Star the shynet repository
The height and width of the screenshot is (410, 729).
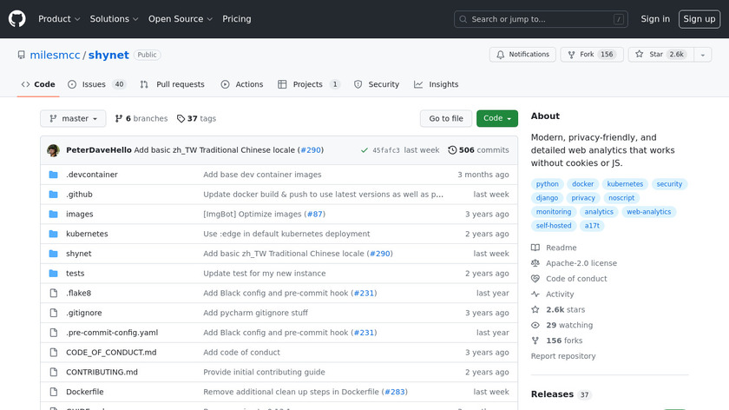tap(661, 55)
